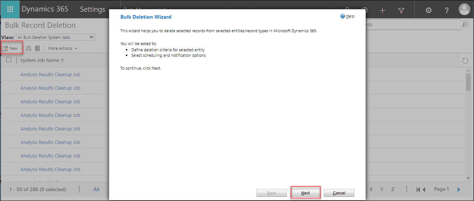The image size is (474, 201).
Task: Click the magnifier search records button
Action: point(464,25)
